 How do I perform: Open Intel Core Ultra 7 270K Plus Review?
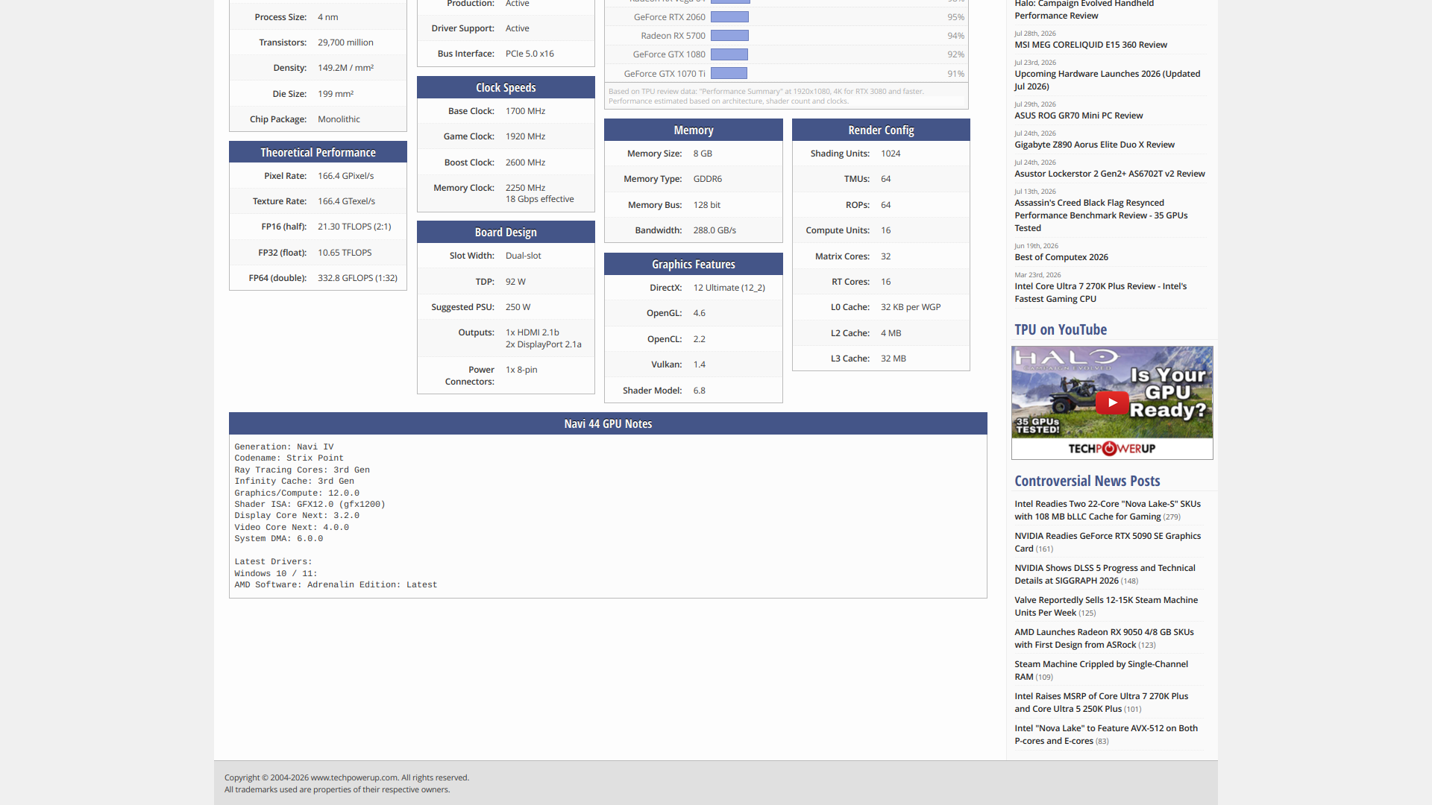tap(1100, 292)
